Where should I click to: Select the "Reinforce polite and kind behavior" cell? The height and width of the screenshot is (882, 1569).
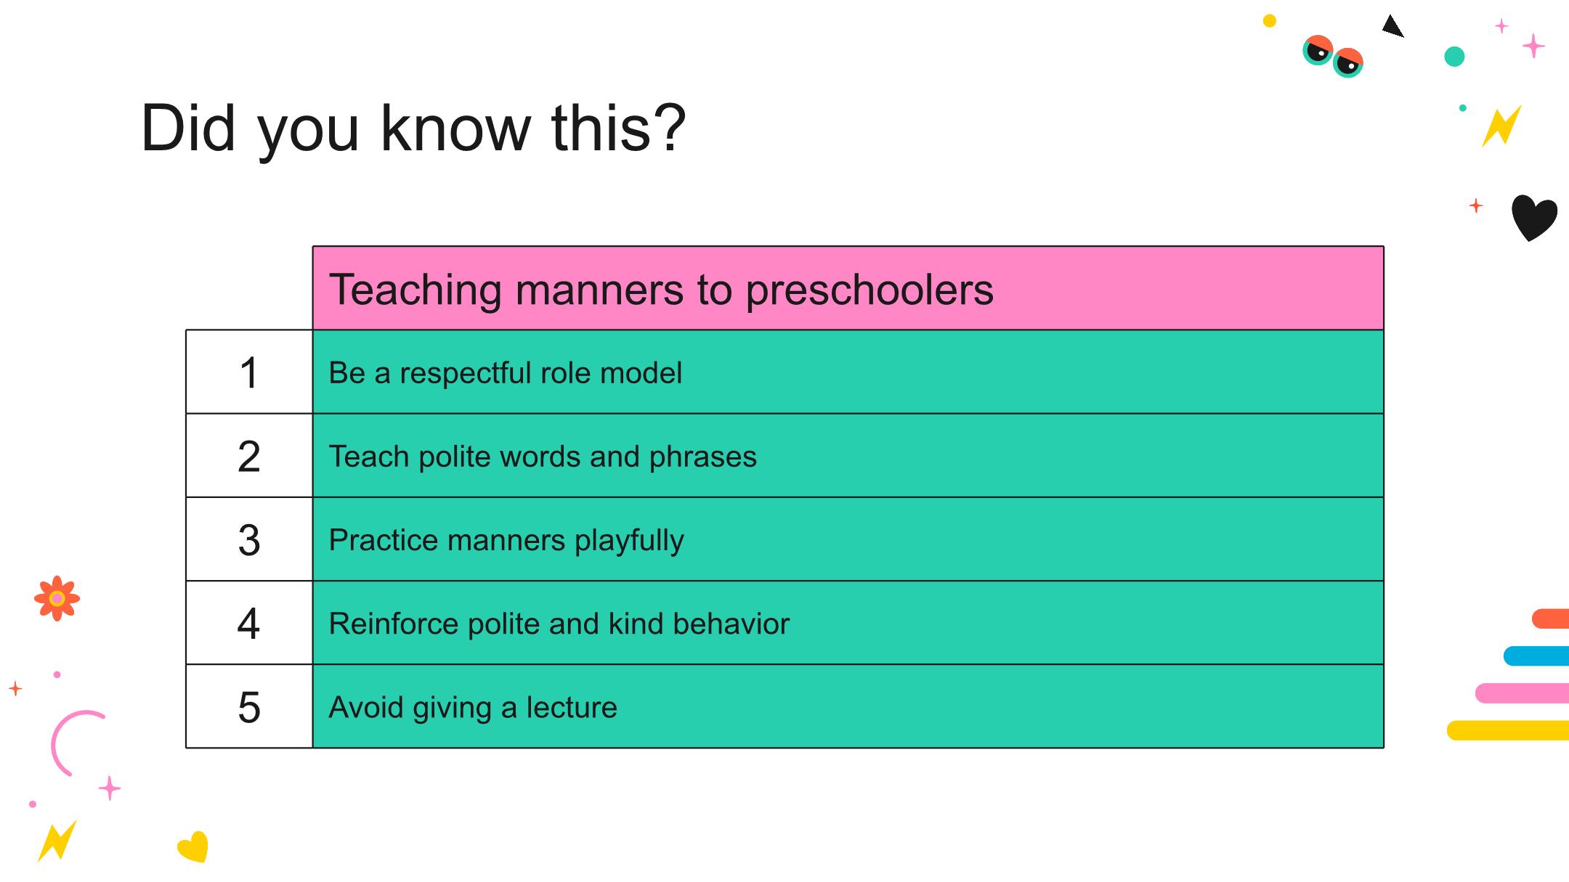848,623
